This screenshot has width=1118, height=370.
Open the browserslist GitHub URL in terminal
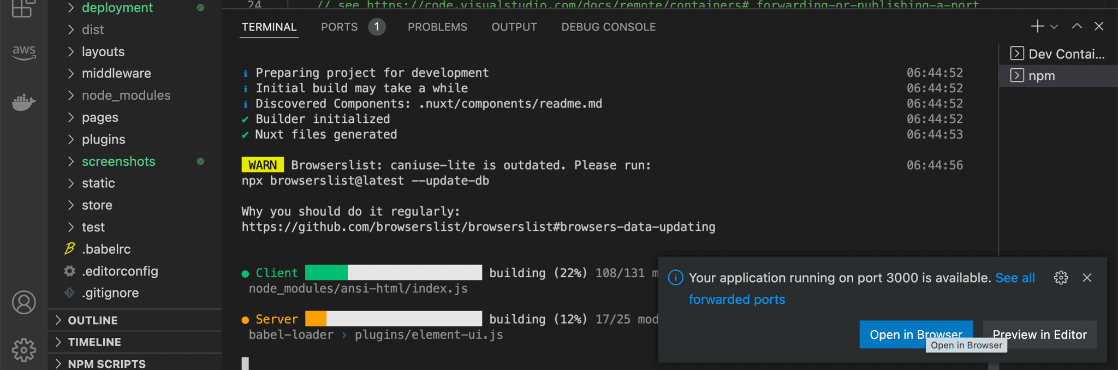pyautogui.click(x=478, y=227)
